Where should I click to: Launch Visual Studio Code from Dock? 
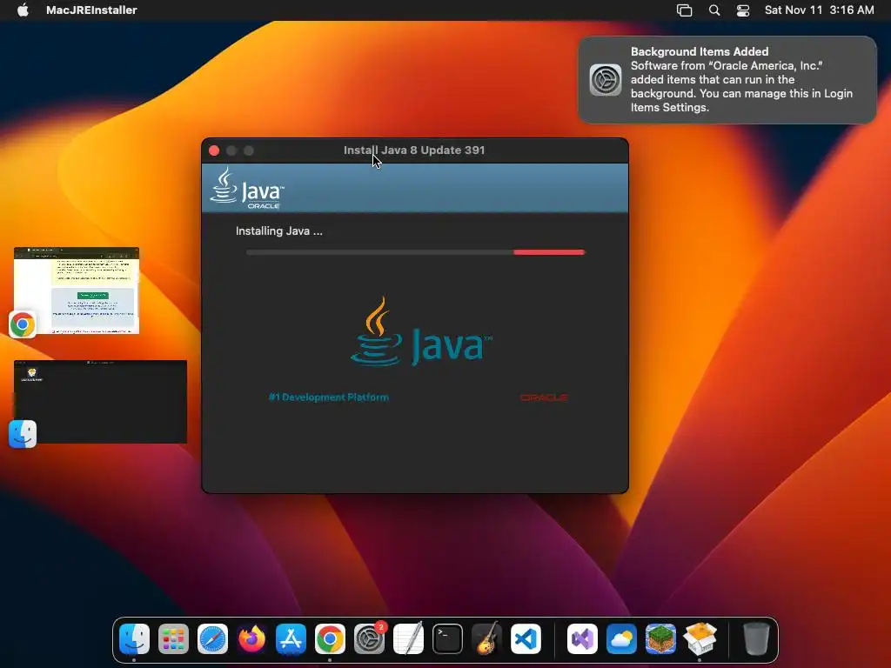(526, 639)
